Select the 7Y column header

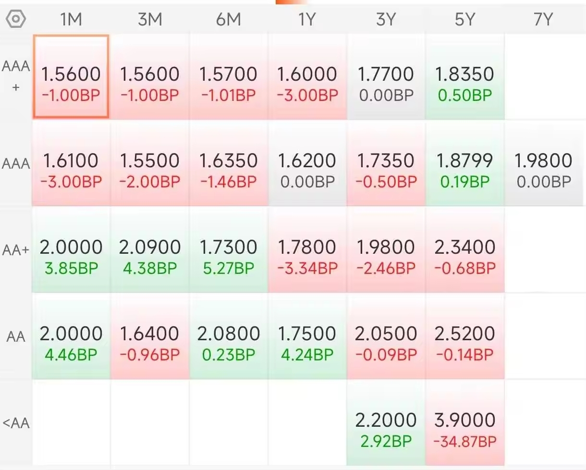pyautogui.click(x=543, y=19)
